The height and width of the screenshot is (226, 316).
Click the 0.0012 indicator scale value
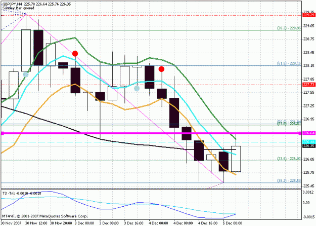[308, 193]
